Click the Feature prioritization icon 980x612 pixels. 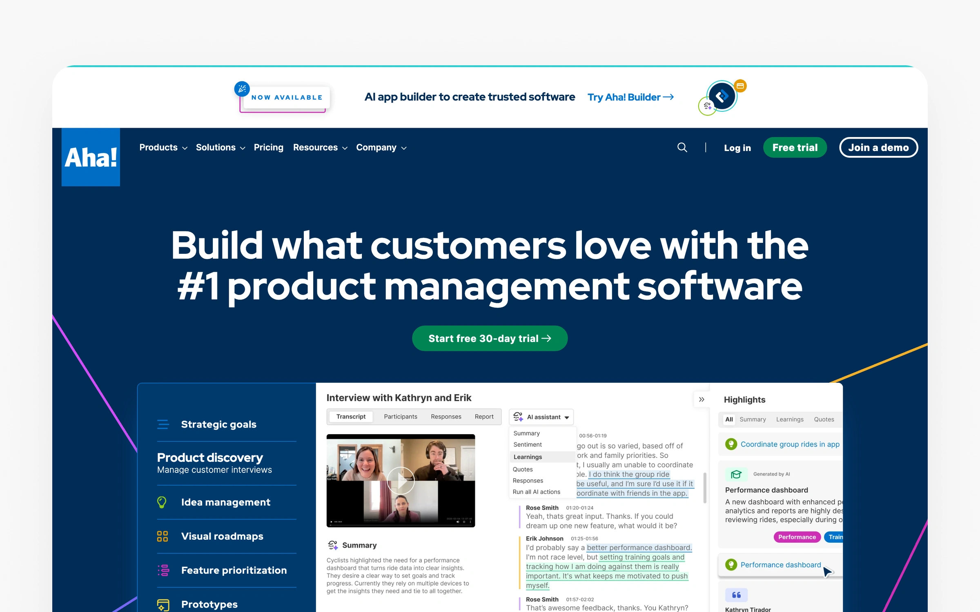163,570
